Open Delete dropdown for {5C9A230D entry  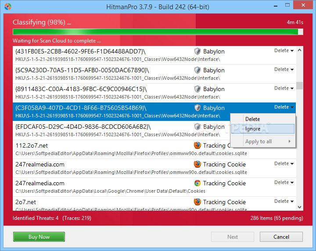click(284, 69)
